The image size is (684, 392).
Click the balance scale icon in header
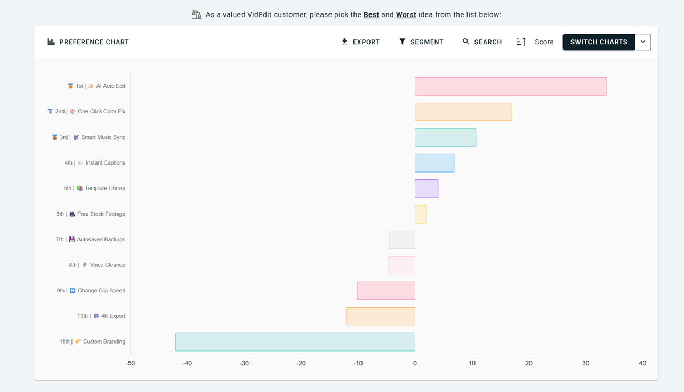pyautogui.click(x=197, y=14)
